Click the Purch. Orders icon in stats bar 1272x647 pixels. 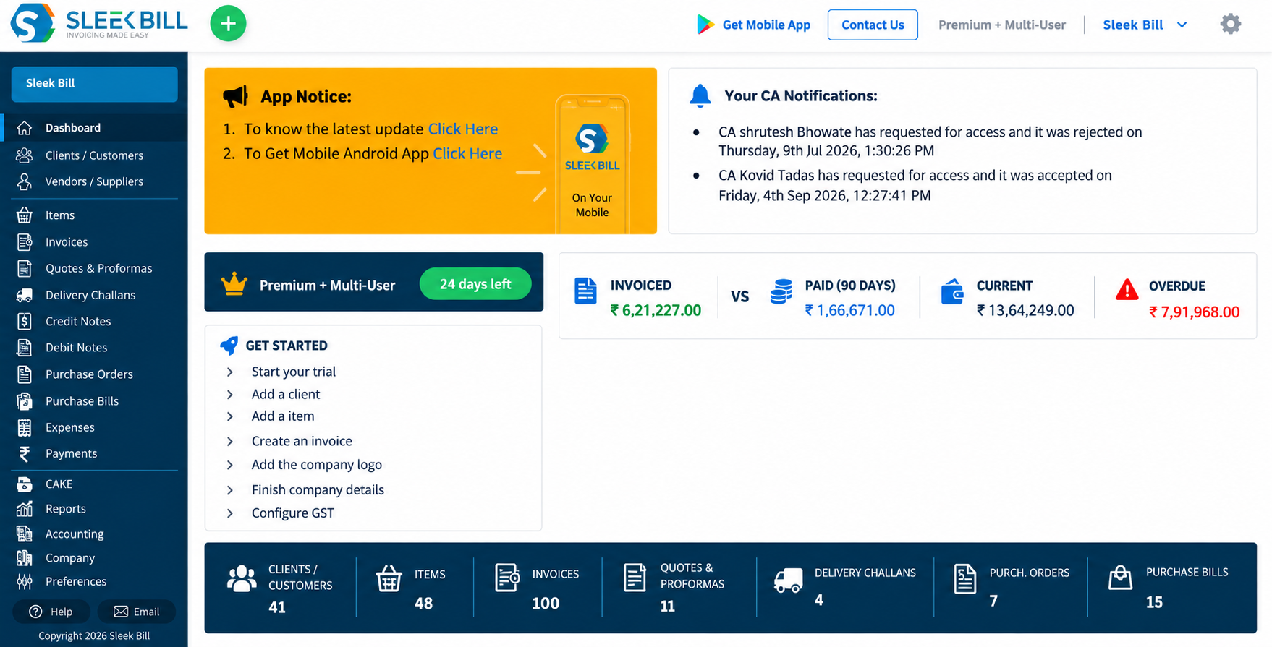(964, 579)
